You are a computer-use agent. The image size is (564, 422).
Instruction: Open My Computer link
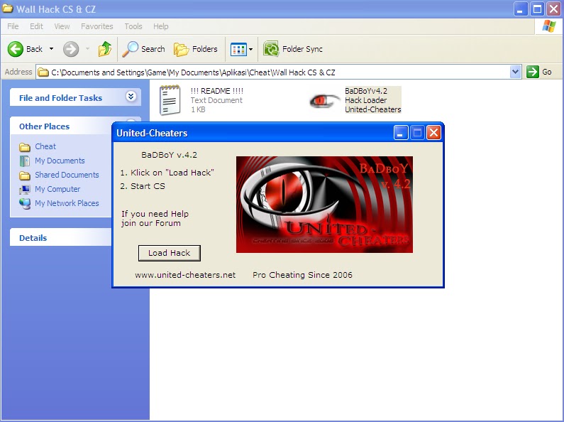pos(57,189)
